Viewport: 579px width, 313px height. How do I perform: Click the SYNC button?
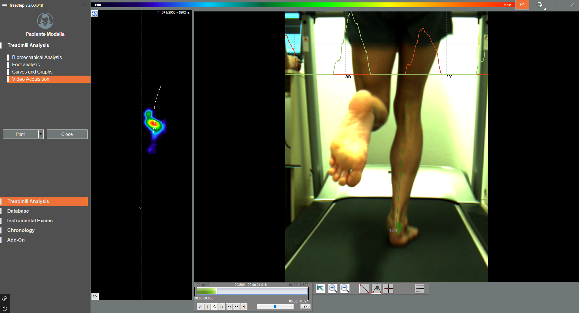(305, 307)
